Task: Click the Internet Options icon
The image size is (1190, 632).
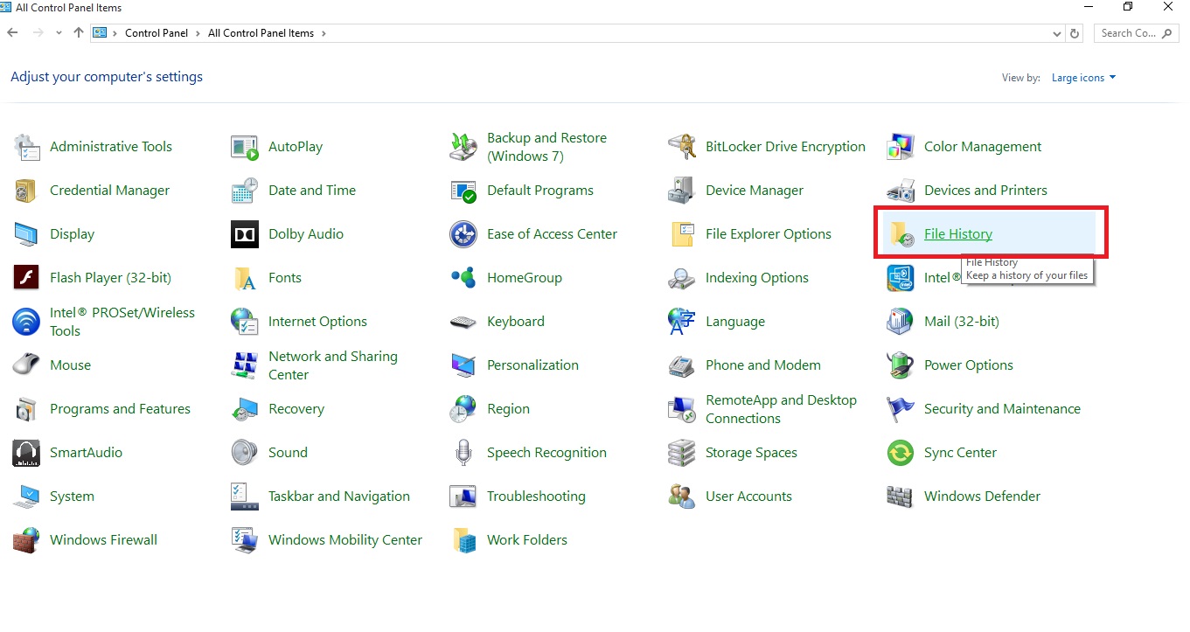Action: point(245,322)
